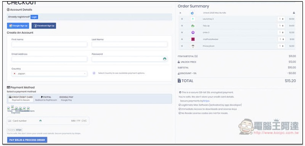Click the Order Summary heading
Image resolution: width=305 pixels, height=146 pixels.
[193, 6]
